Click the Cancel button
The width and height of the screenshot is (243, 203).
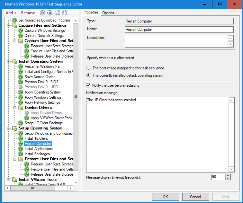pyautogui.click(x=195, y=197)
